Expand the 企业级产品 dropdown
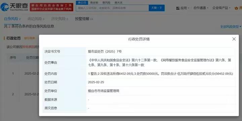Viewport: 242px width, 121px height. pos(221,8)
